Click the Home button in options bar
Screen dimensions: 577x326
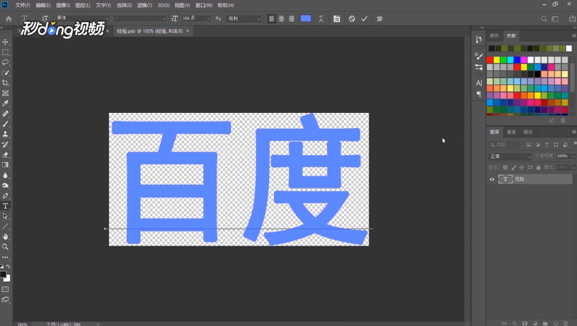point(8,18)
